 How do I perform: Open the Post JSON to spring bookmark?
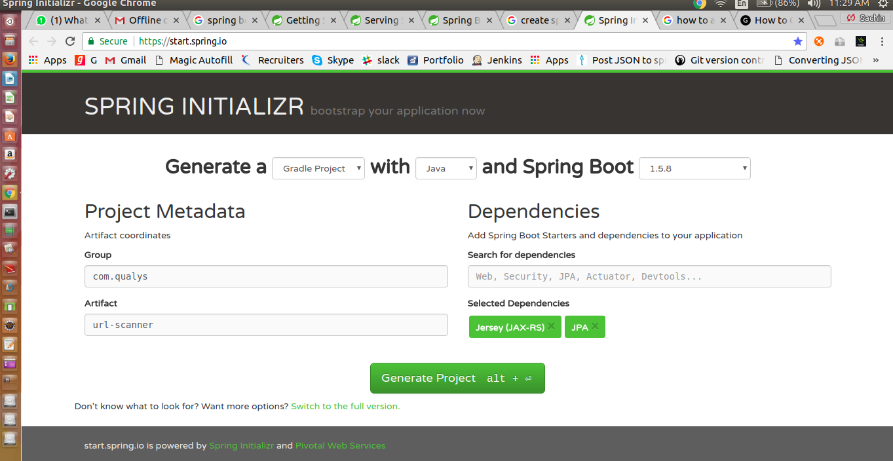click(x=621, y=60)
